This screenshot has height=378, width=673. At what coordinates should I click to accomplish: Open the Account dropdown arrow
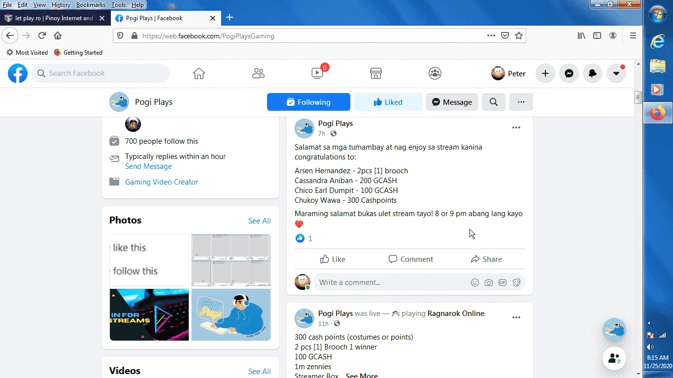(x=616, y=73)
